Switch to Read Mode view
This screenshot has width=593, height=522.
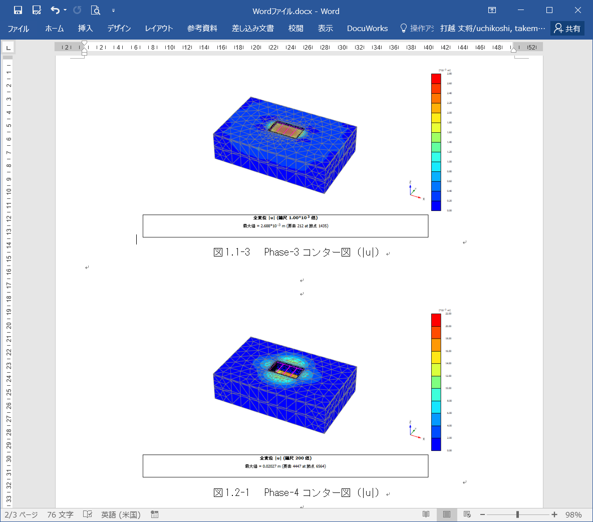pyautogui.click(x=426, y=514)
